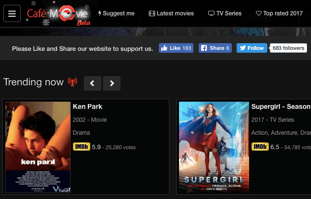Open Ken Park poster thumbnail
Image resolution: width=311 pixels, height=199 pixels.
point(38,147)
